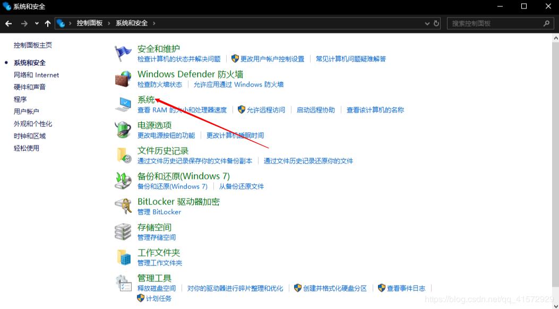The height and width of the screenshot is (309, 559).
Task: Click the 管理工具 toolbox icon
Action: (122, 282)
